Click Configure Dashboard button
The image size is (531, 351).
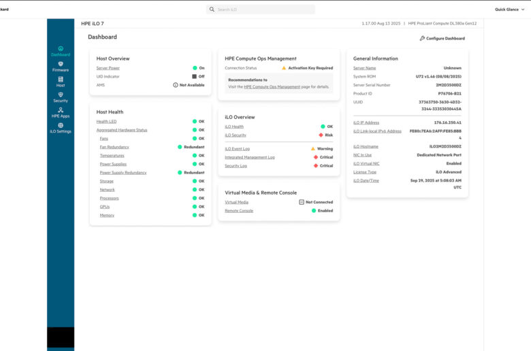pyautogui.click(x=442, y=39)
